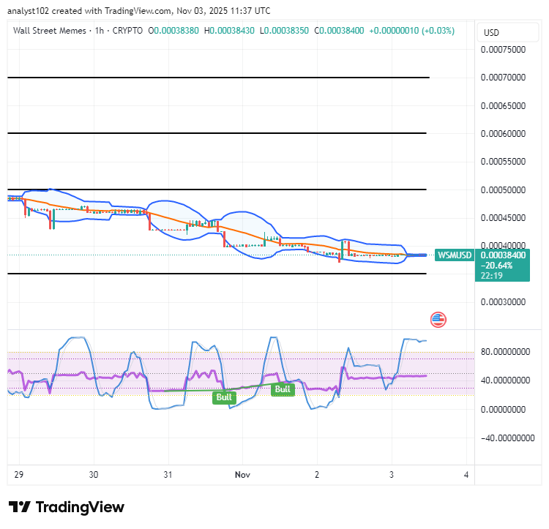Click the 0.00075000 price axis label
Image resolution: width=549 pixels, height=529 pixels.
coord(503,50)
